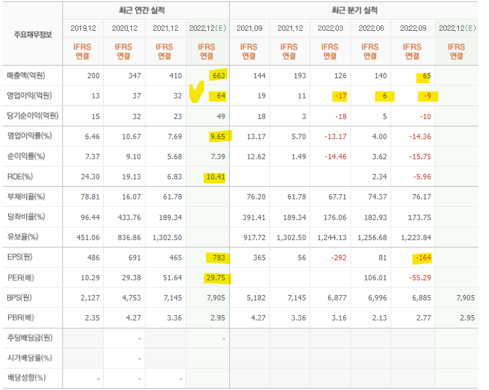
Task: Click the PBR value '2.35'
Action: 92,318
